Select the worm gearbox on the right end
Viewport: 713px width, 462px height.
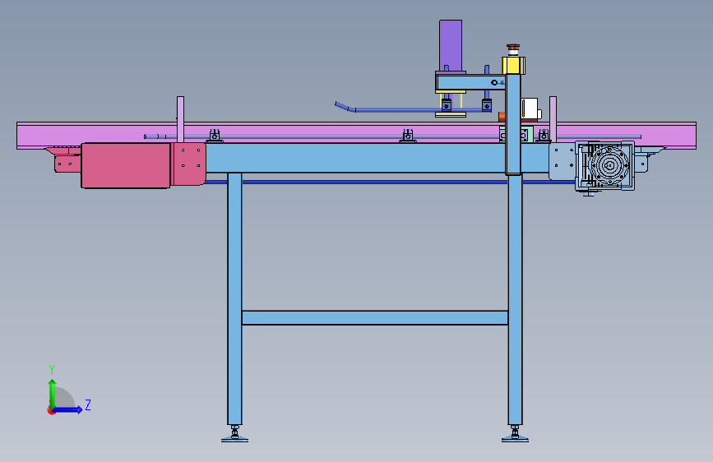pyautogui.click(x=604, y=165)
